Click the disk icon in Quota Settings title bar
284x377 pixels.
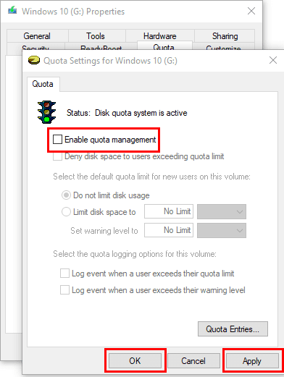pos(34,60)
